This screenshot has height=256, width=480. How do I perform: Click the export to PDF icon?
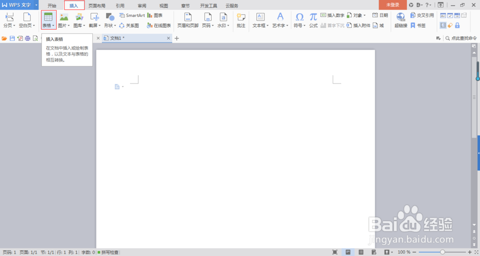point(20,38)
